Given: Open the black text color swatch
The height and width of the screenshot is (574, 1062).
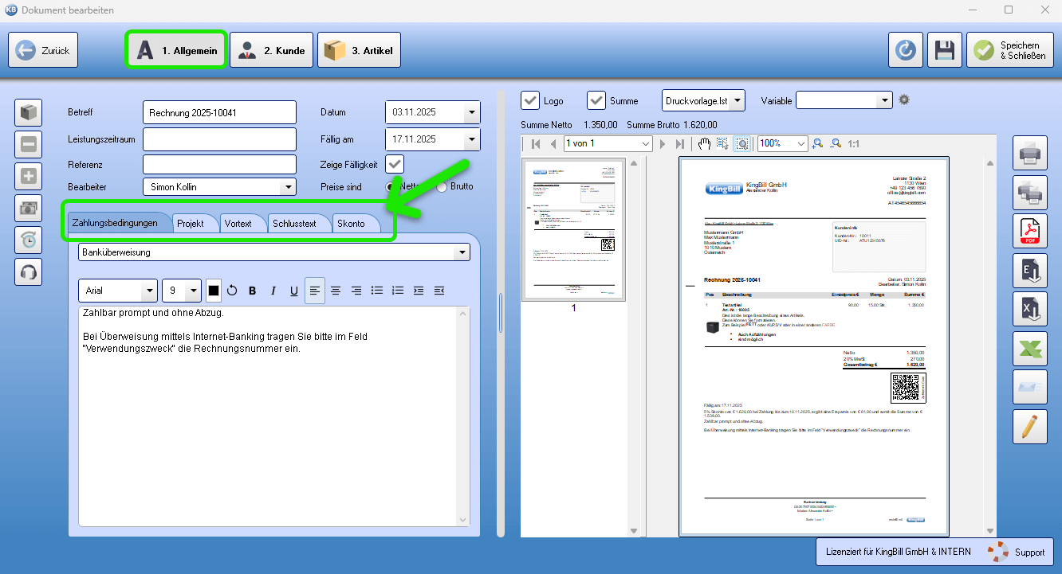Looking at the screenshot, I should click(214, 291).
